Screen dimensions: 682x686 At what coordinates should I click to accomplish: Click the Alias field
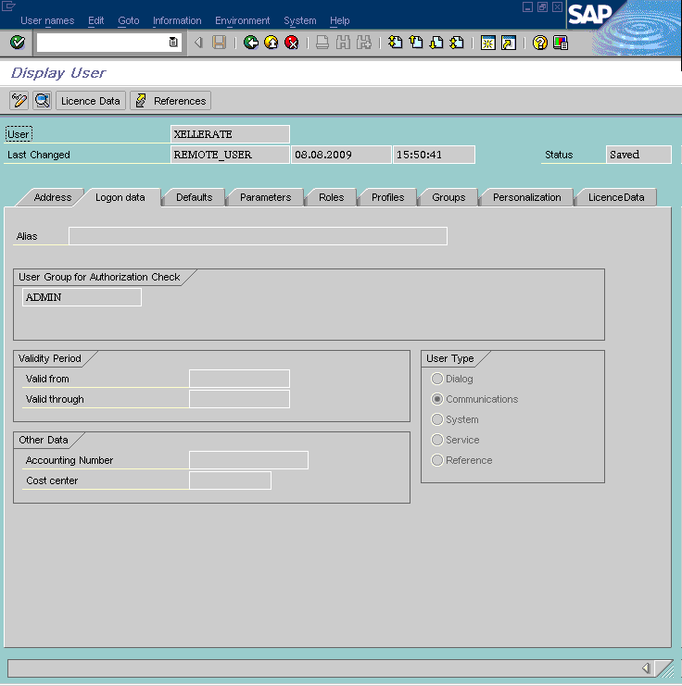[x=258, y=236]
